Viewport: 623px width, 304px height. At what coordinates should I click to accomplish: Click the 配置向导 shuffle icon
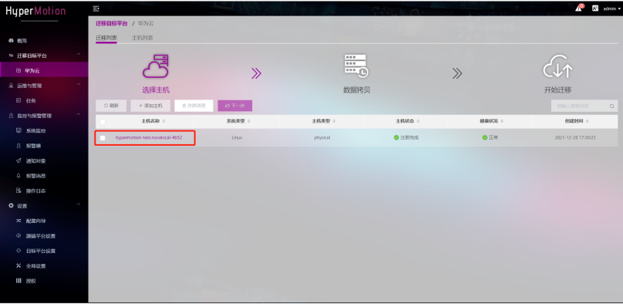click(x=19, y=221)
